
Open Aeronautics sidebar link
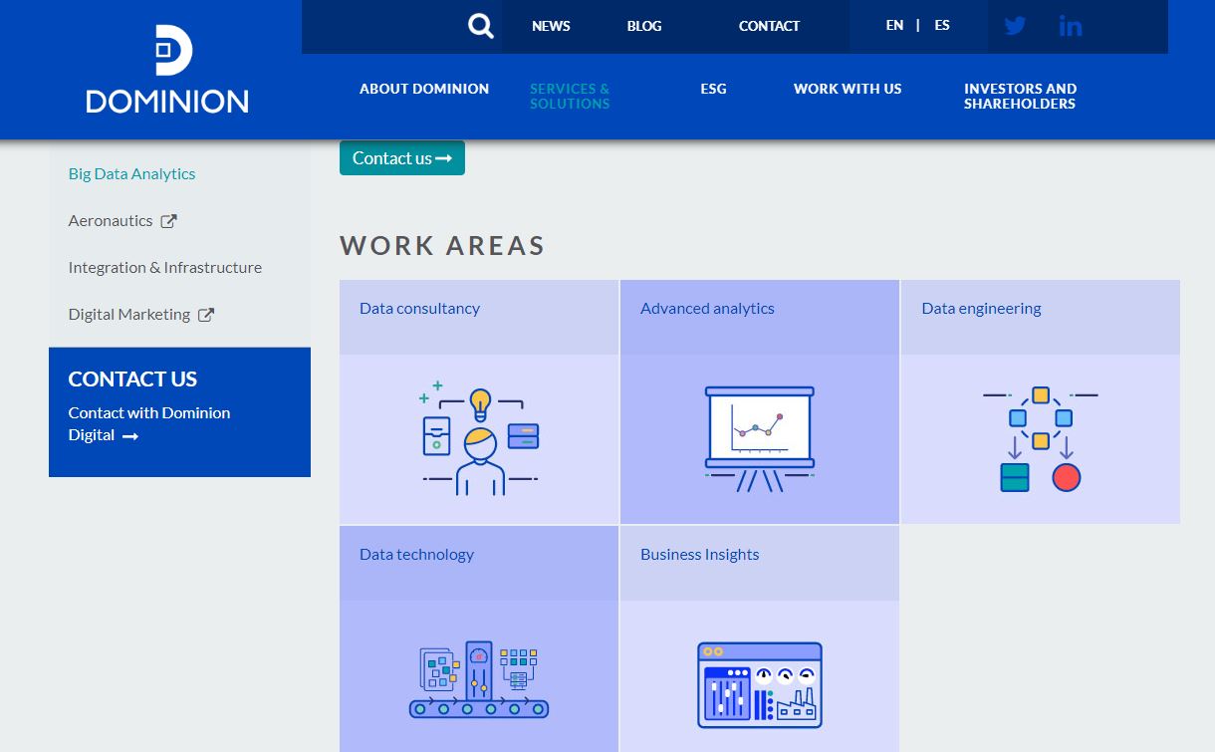click(111, 220)
